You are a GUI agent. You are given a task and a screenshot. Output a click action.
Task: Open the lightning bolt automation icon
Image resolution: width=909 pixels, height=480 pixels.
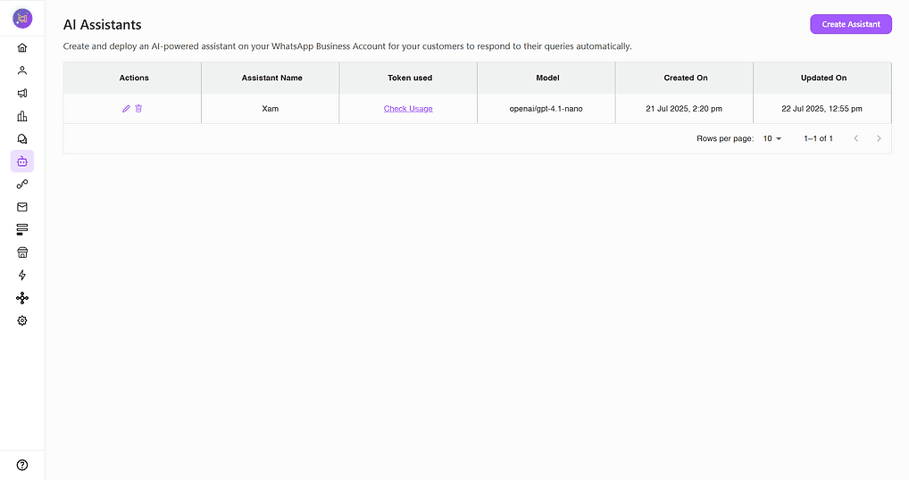[x=22, y=275]
